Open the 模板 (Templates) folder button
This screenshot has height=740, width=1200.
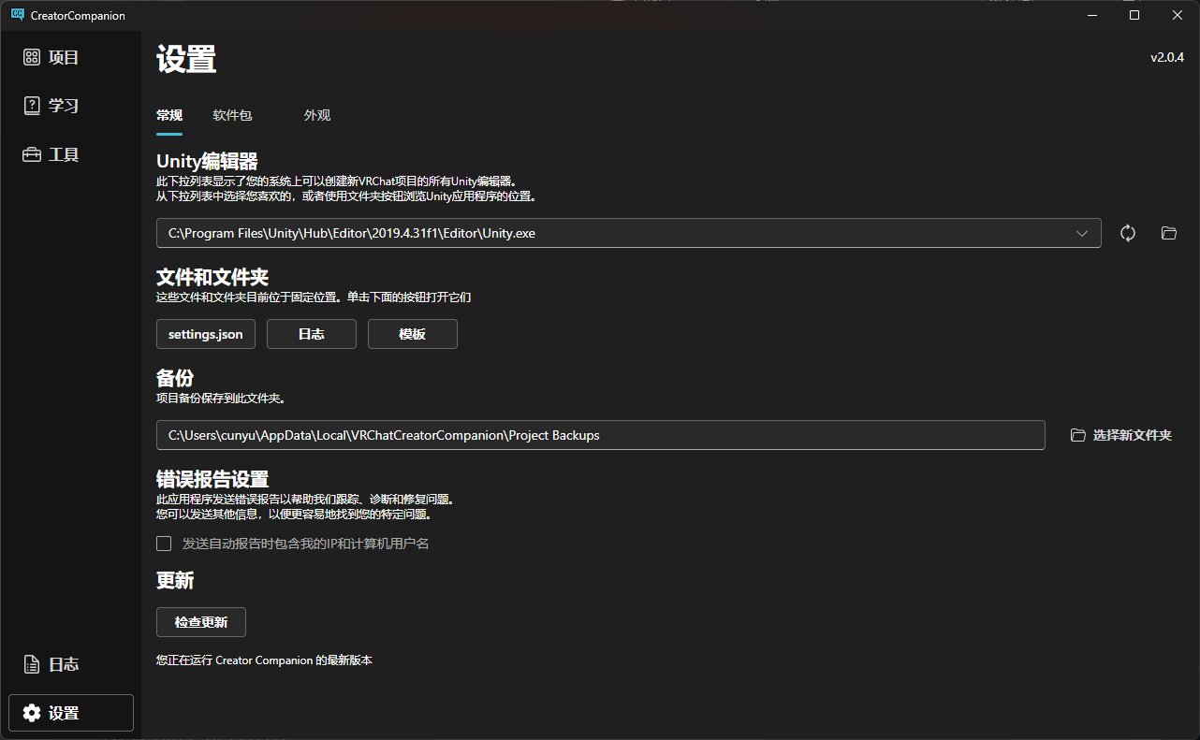(412, 334)
